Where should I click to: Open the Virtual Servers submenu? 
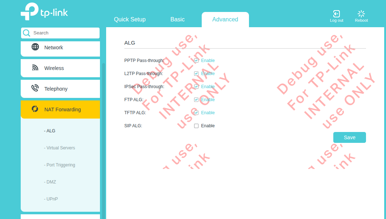coord(61,148)
